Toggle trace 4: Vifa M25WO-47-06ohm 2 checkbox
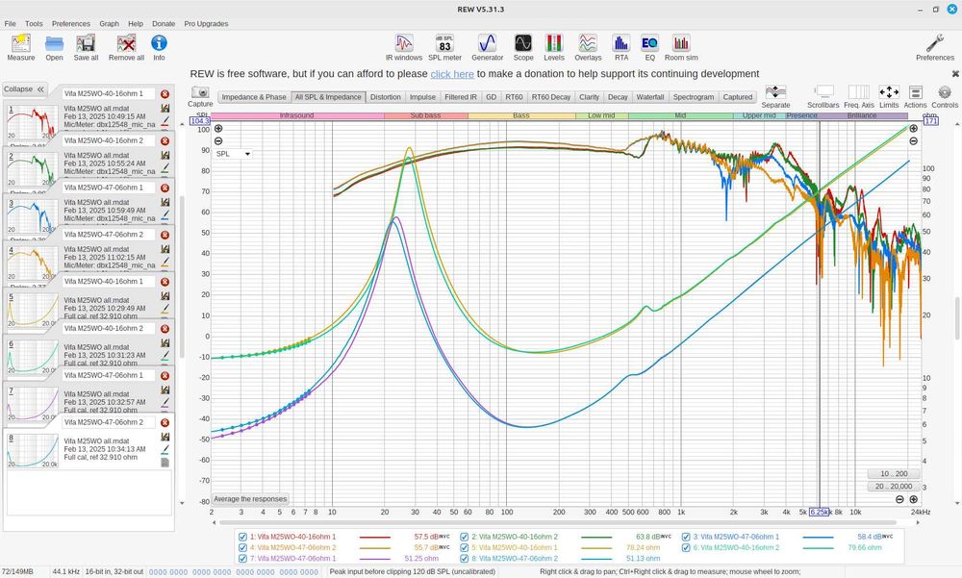 pos(243,548)
